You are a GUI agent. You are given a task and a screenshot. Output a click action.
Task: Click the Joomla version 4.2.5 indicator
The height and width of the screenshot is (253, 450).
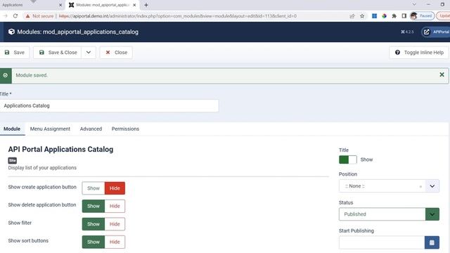click(x=407, y=32)
